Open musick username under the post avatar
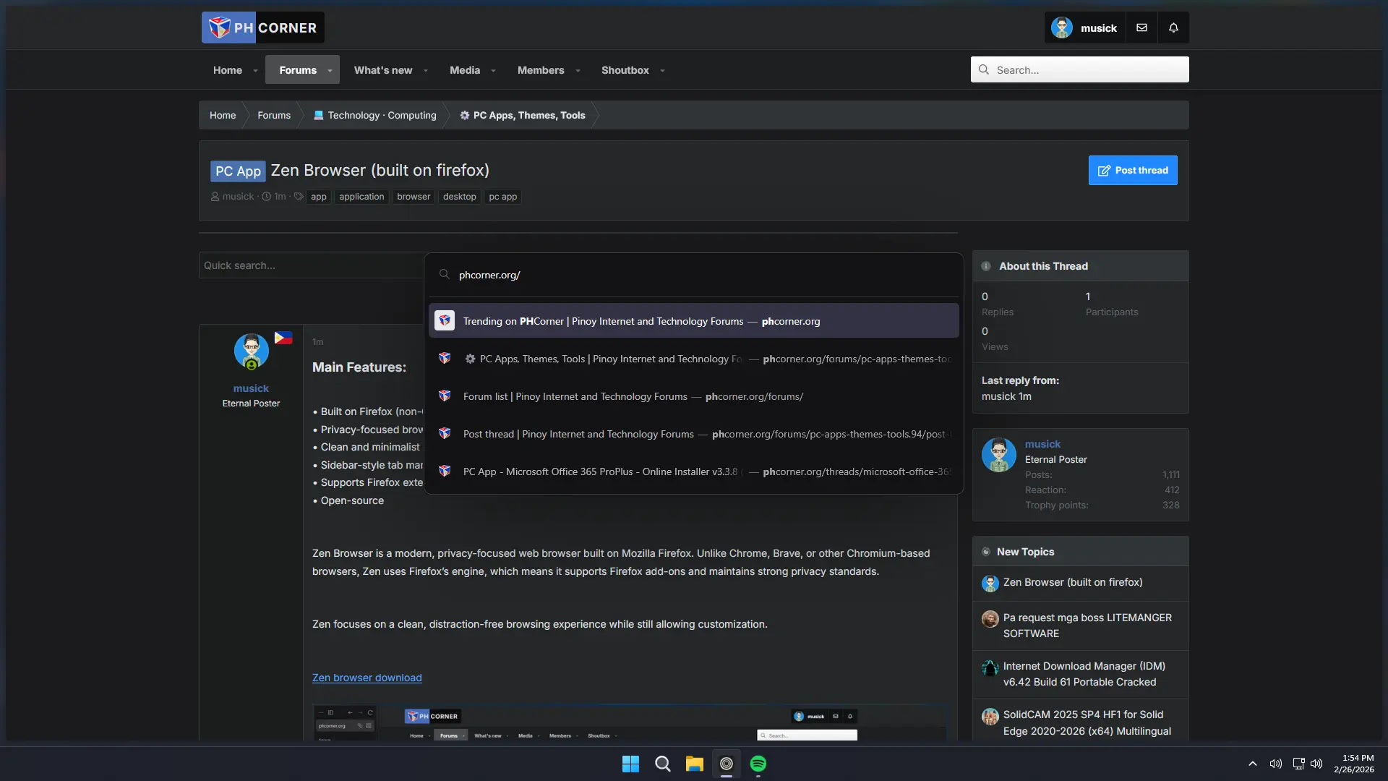Image resolution: width=1388 pixels, height=781 pixels. [251, 388]
